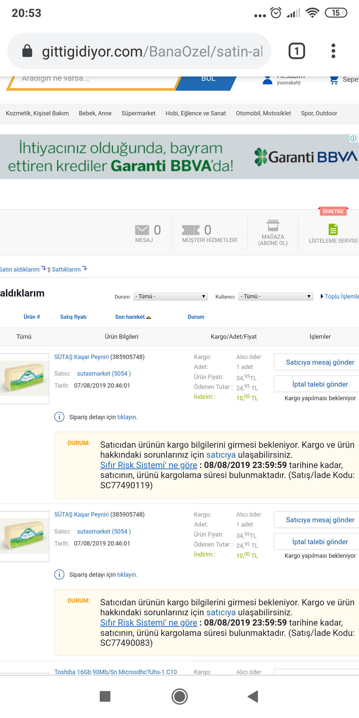This screenshot has width=359, height=718.
Task: Open the account profile icon
Action: click(268, 80)
